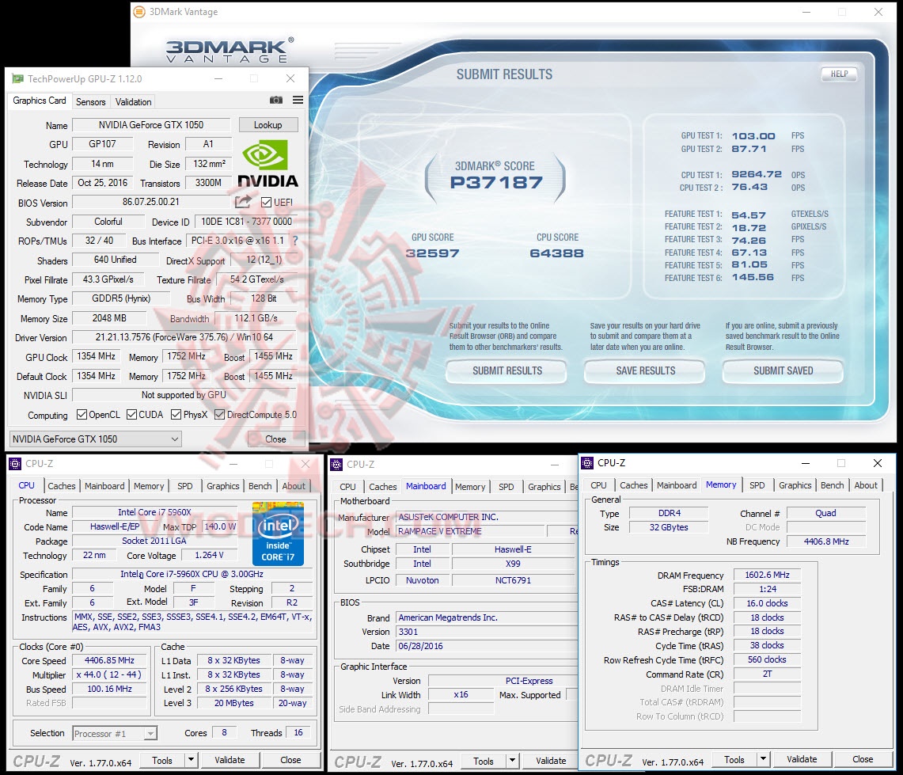Click SUBMIT RESULTS in 3DMark Vantage
The width and height of the screenshot is (903, 775).
[x=506, y=371]
